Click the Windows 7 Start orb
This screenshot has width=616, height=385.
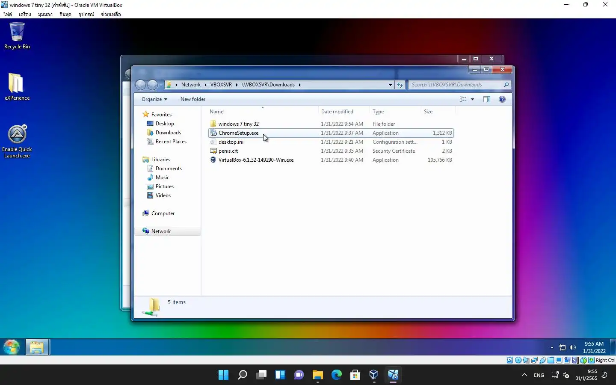click(12, 347)
